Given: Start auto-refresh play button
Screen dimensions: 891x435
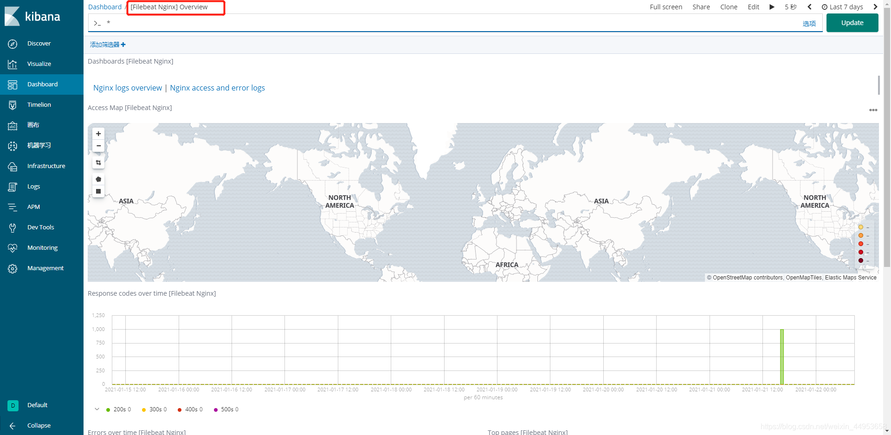Looking at the screenshot, I should click(772, 7).
